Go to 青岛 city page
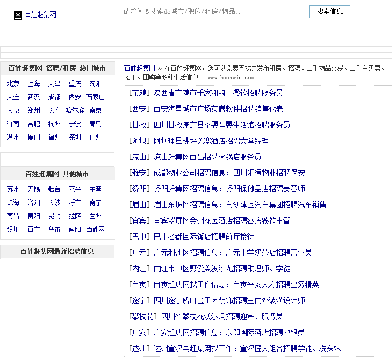The width and height of the screenshot is (392, 357). coord(95,124)
